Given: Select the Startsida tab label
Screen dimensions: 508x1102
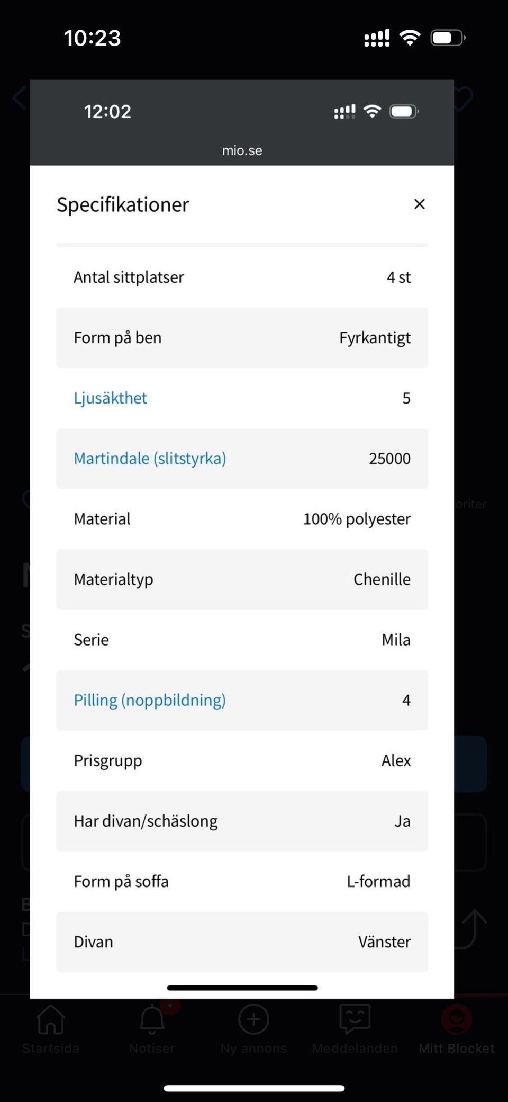Looking at the screenshot, I should [x=51, y=1049].
